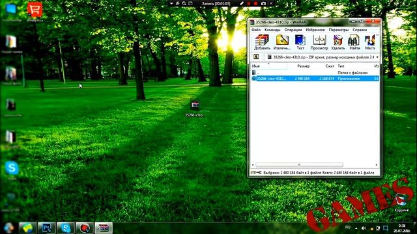The height and width of the screenshot is (234, 417).
Task: Select the 35266-cleo-4310 file row
Action: [x=315, y=79]
